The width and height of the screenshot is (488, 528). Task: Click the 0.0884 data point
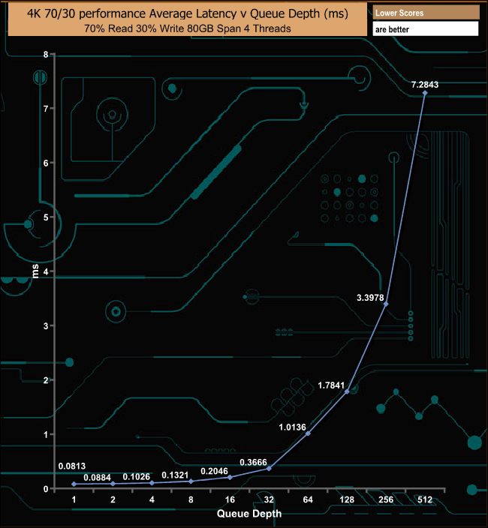(x=113, y=484)
